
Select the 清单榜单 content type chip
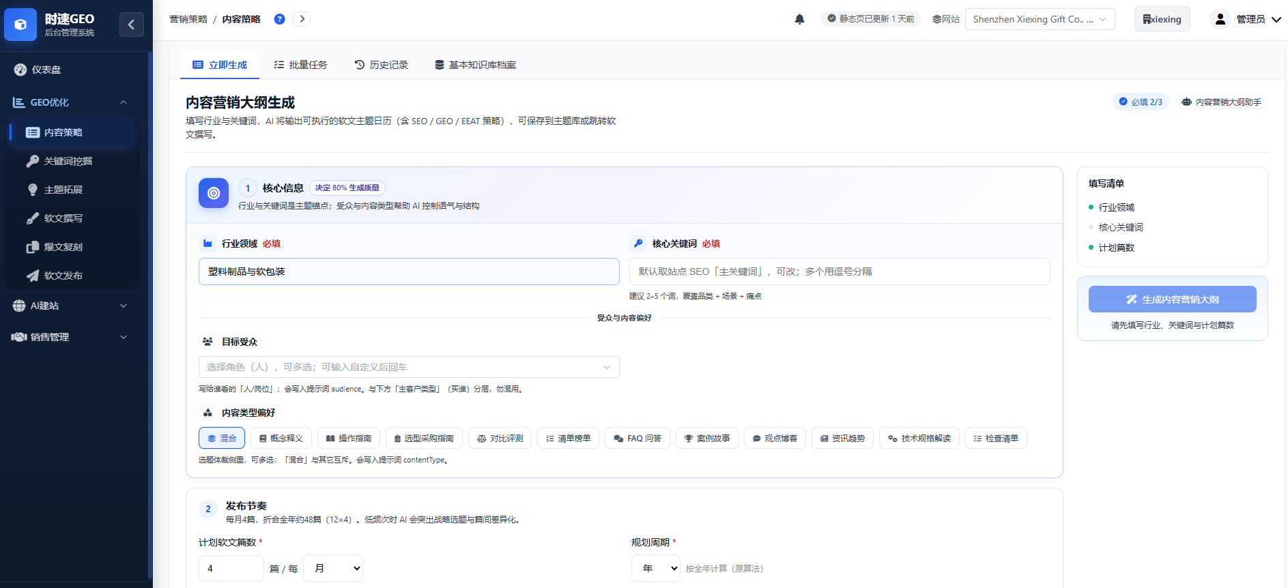coord(569,438)
